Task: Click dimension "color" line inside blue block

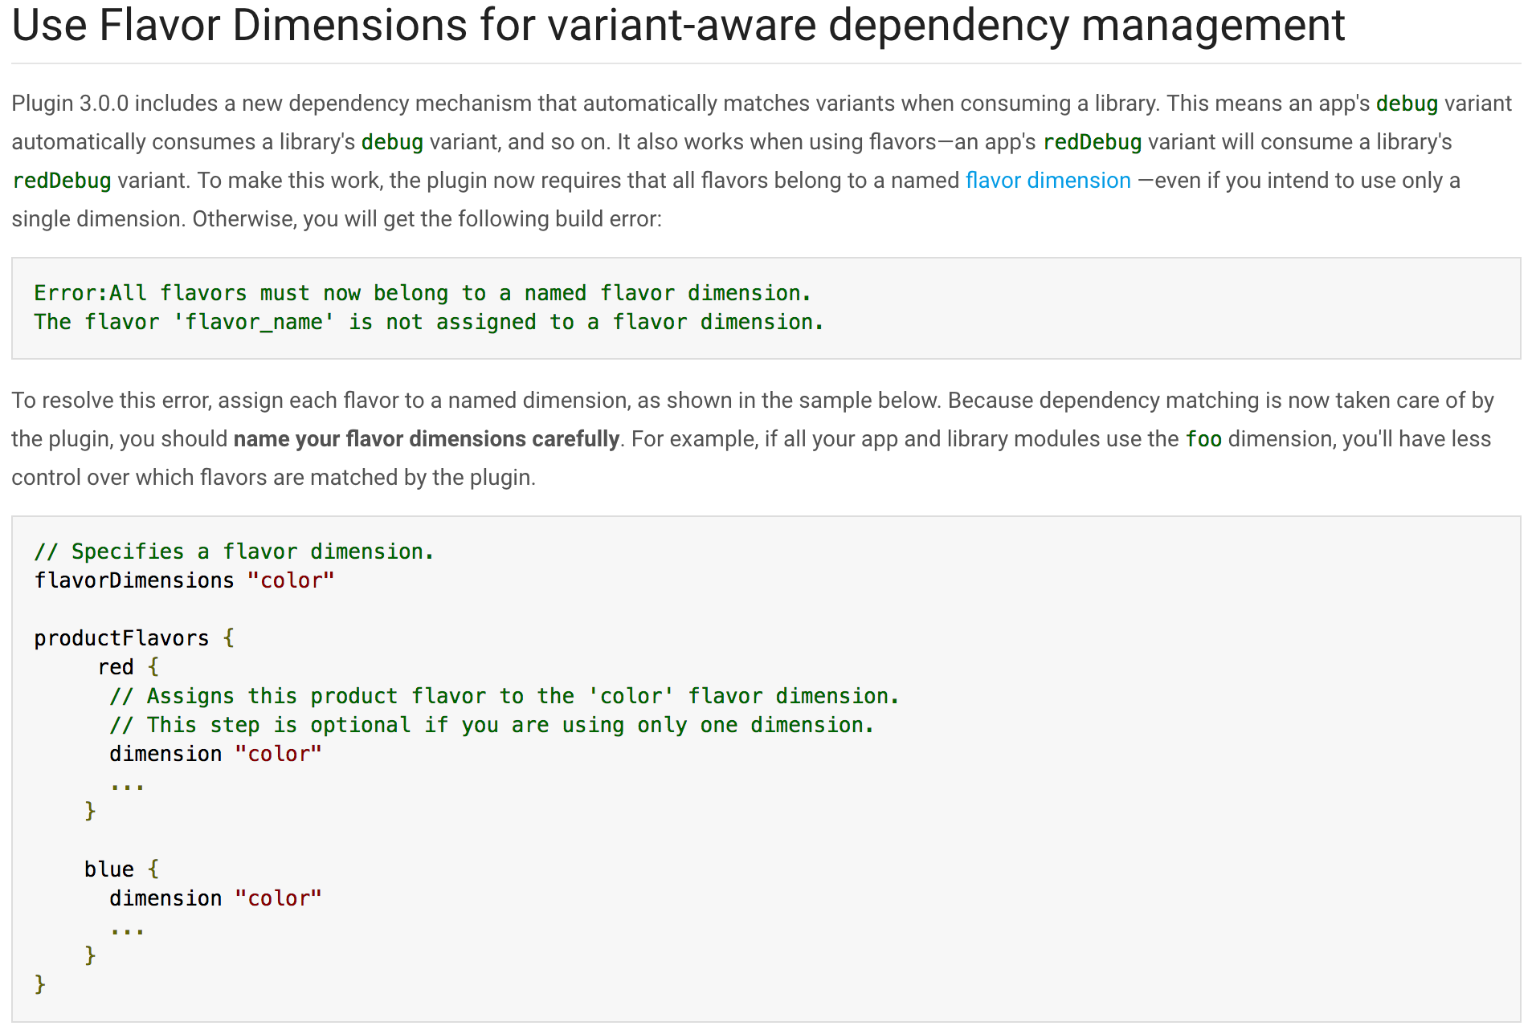Action: click(x=214, y=898)
